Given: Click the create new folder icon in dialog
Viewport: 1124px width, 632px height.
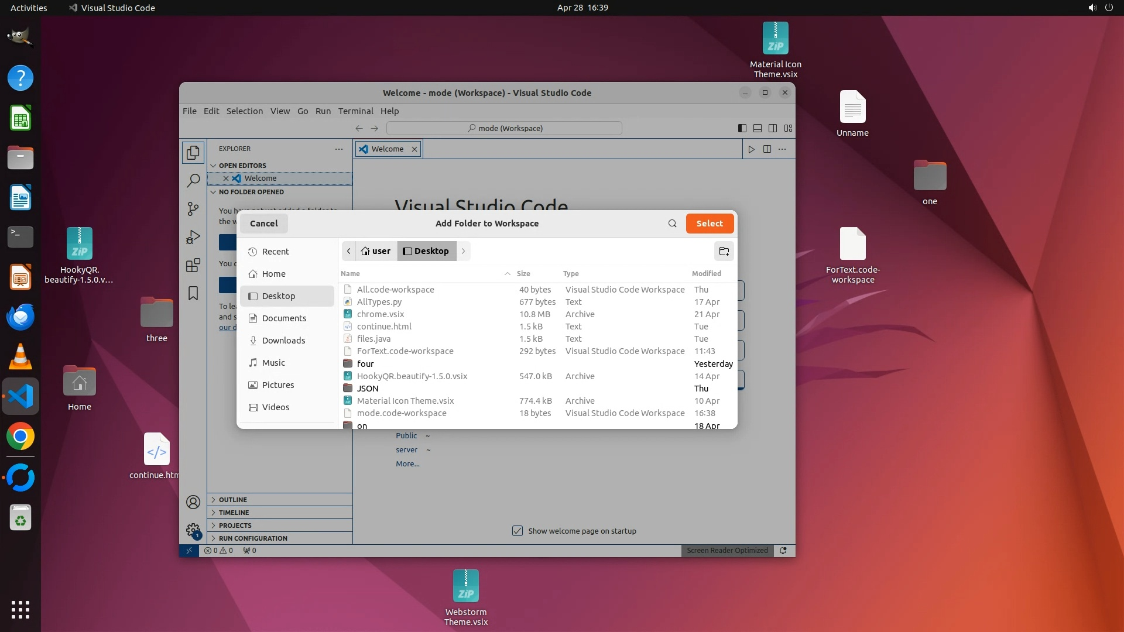Looking at the screenshot, I should [x=724, y=251].
